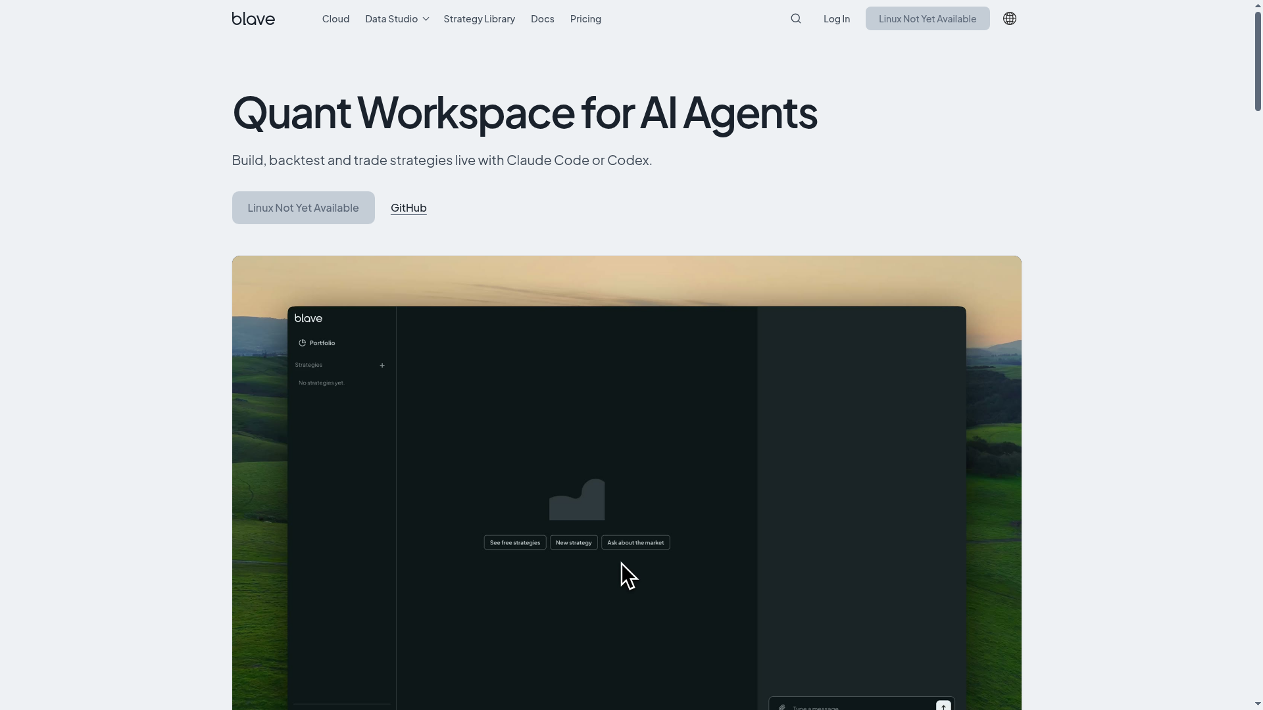Expand the Data Studio dropdown chevron
The width and height of the screenshot is (1263, 710).
[x=426, y=19]
